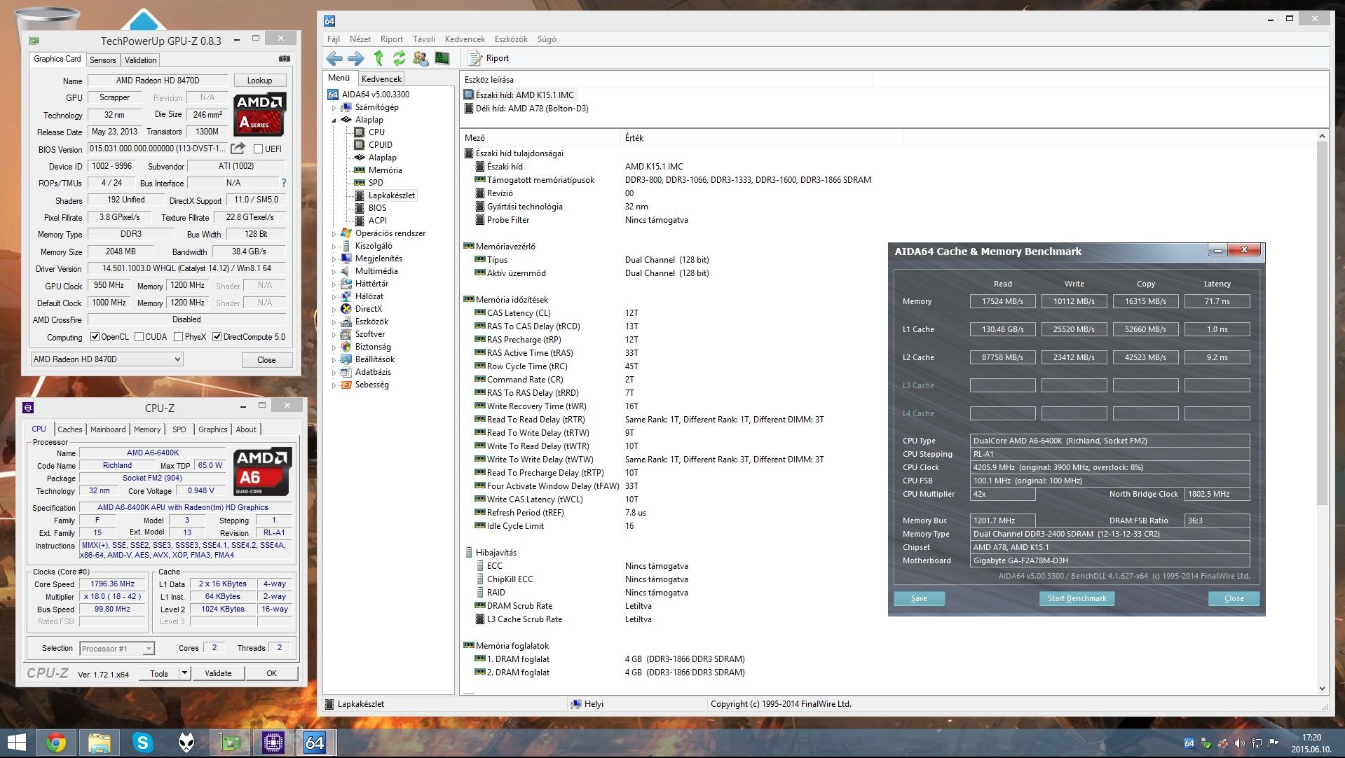Click OK in CPU-Z
Image resolution: width=1345 pixels, height=758 pixels.
[271, 673]
